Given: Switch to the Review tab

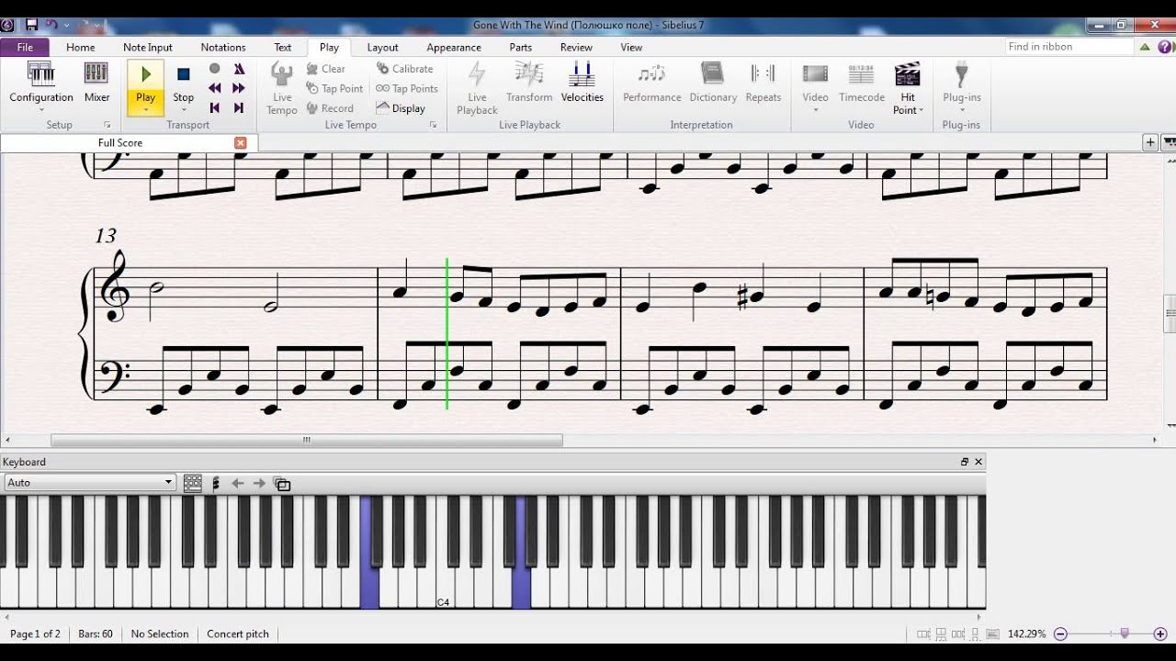Looking at the screenshot, I should point(576,47).
